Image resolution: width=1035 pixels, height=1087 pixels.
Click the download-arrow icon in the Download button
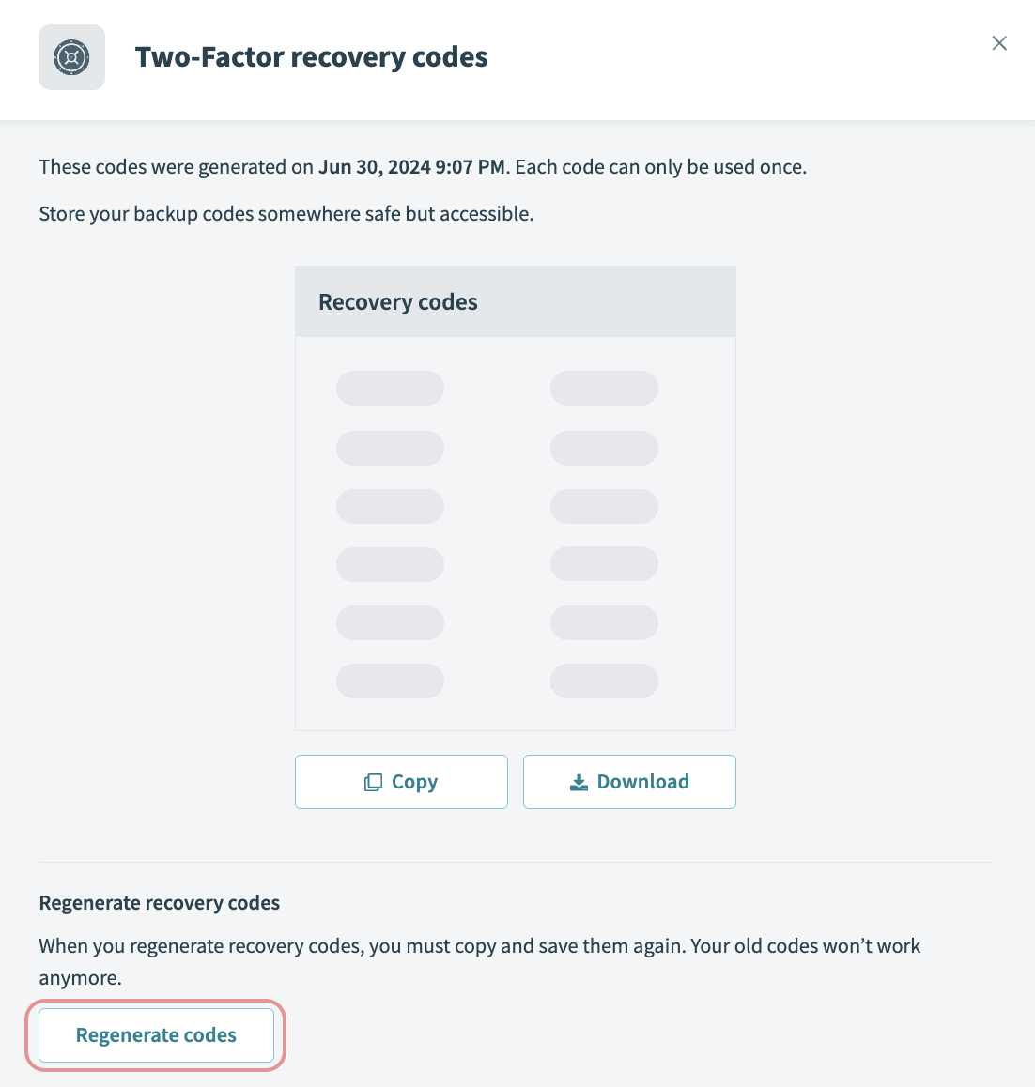click(579, 781)
